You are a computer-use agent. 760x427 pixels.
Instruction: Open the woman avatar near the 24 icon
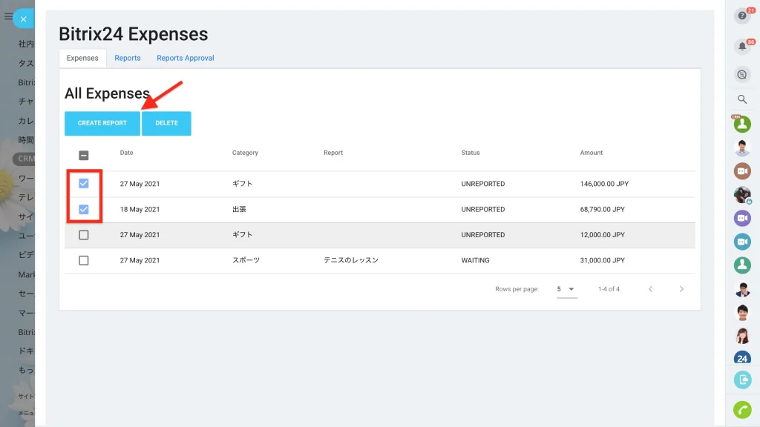pos(742,335)
